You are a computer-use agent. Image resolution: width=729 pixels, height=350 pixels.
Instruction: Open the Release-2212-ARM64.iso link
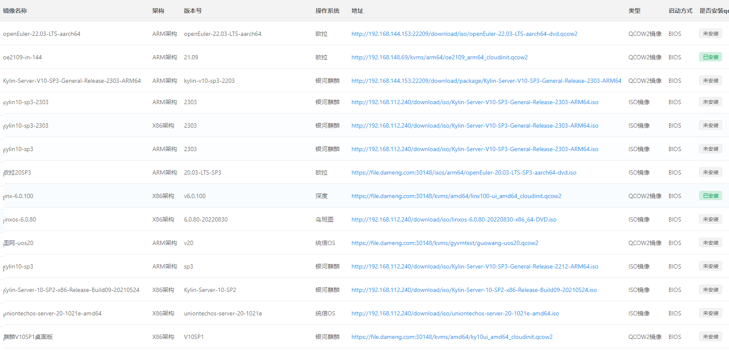click(x=475, y=266)
